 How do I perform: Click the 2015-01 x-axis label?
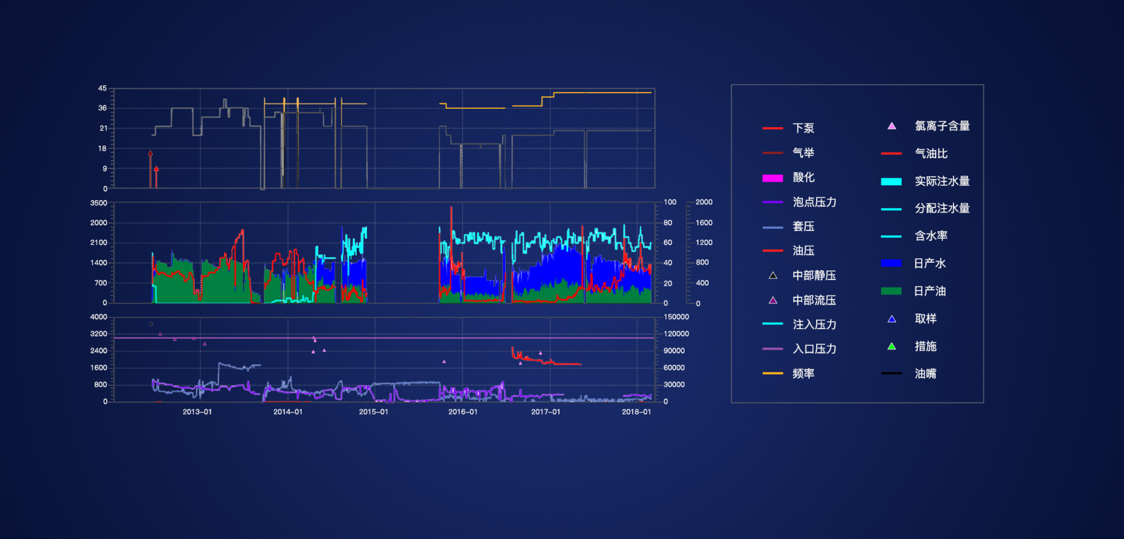(x=374, y=412)
